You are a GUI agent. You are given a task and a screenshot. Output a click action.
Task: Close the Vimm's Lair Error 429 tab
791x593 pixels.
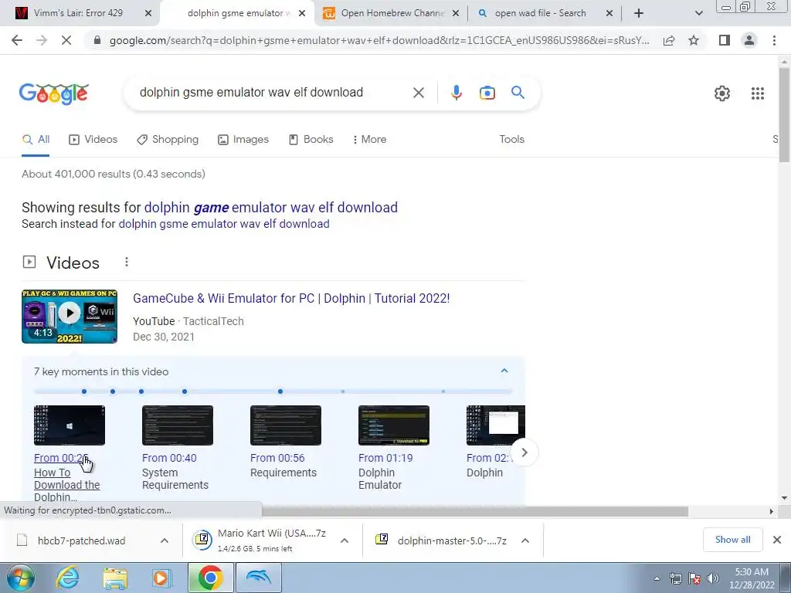point(148,14)
